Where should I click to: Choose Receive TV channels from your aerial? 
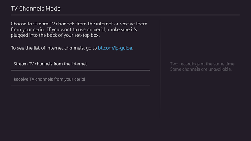[80, 79]
